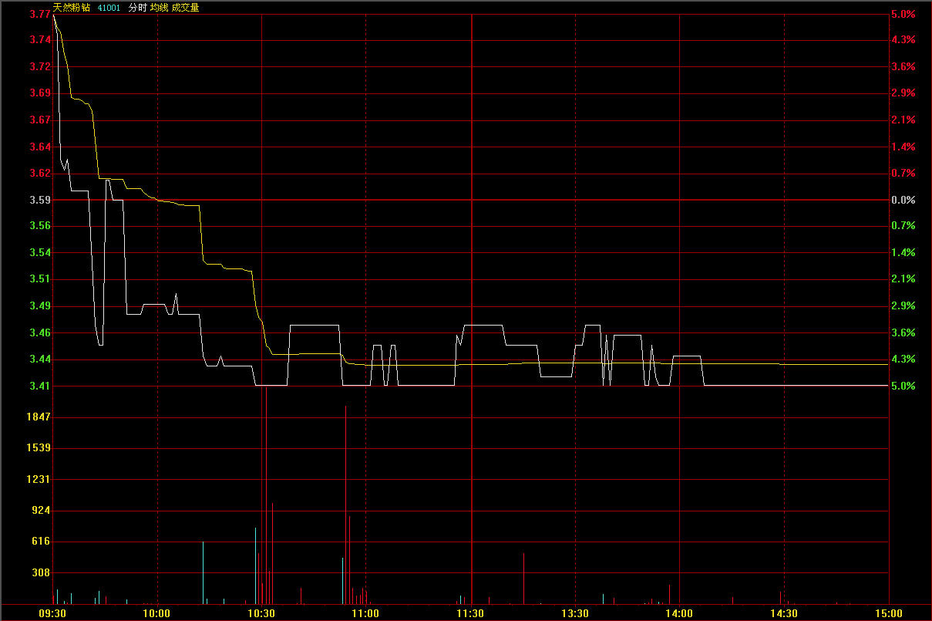The width and height of the screenshot is (932, 621).
Task: Select the 3.41 price axis label
Action: tap(40, 386)
